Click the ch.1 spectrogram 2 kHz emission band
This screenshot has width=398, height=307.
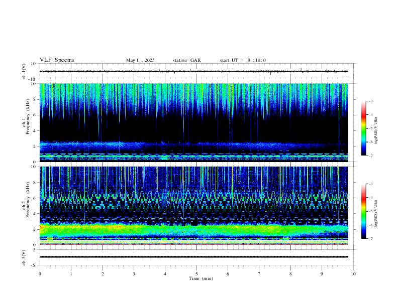tap(193, 146)
